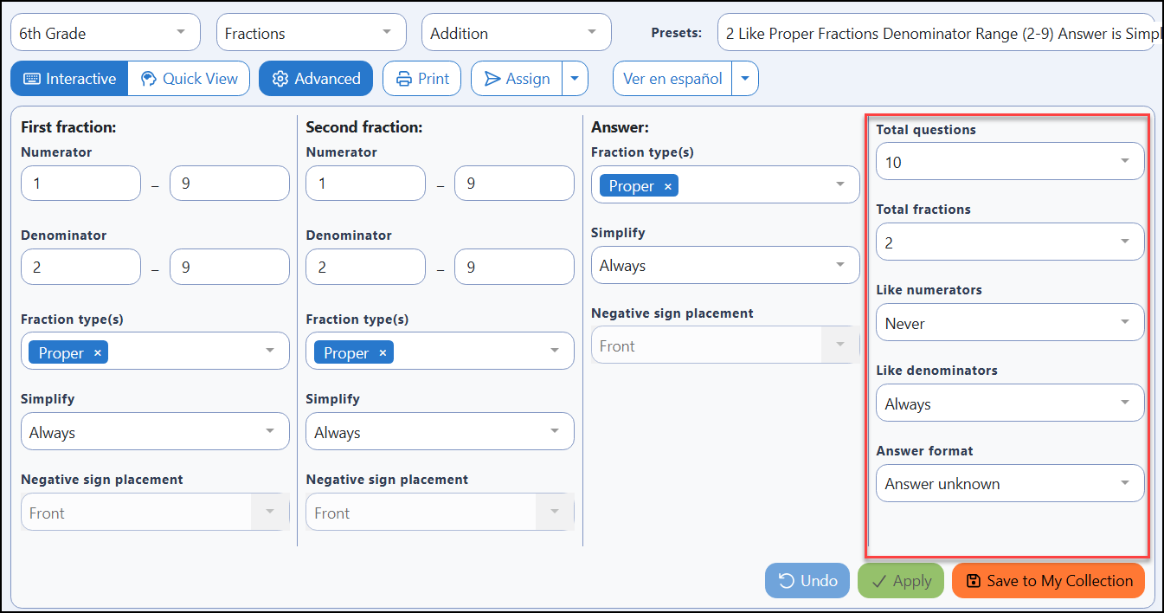Expand the Assign options arrow
Viewport: 1164px width, 613px height.
(576, 79)
